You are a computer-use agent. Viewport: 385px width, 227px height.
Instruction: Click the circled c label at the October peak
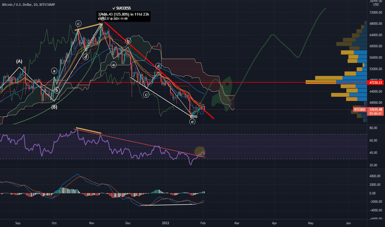coord(78,24)
